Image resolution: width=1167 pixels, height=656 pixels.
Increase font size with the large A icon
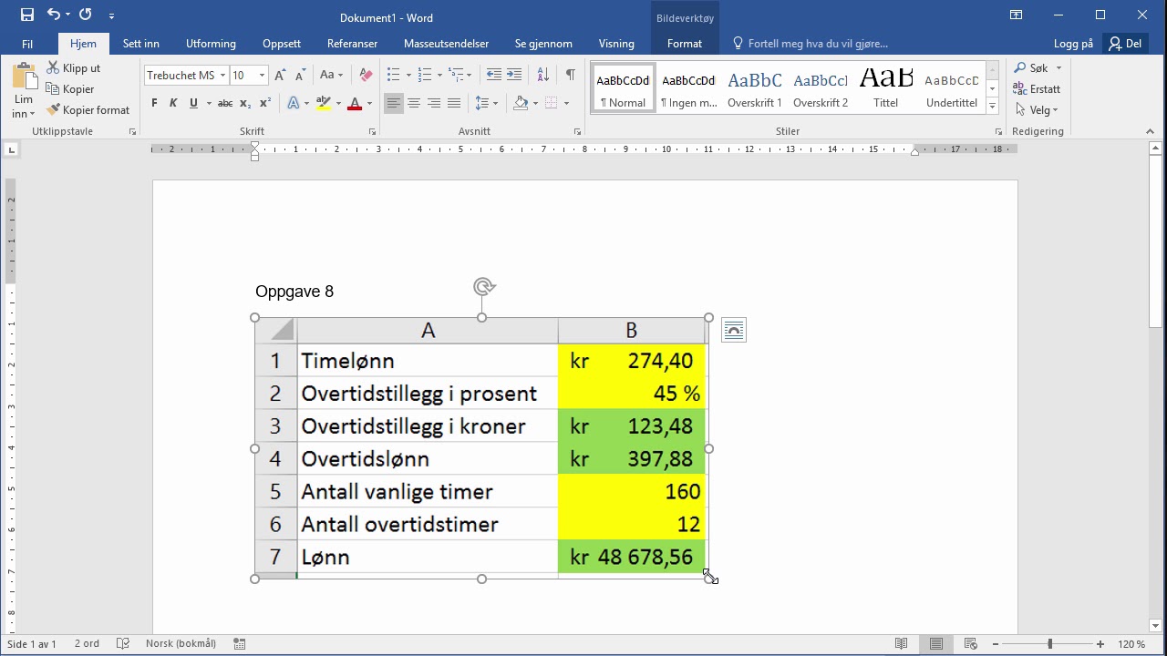(x=281, y=76)
